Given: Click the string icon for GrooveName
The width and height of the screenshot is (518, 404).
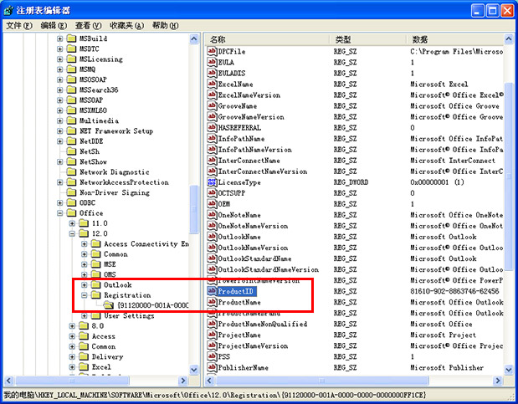Looking at the screenshot, I should [212, 105].
